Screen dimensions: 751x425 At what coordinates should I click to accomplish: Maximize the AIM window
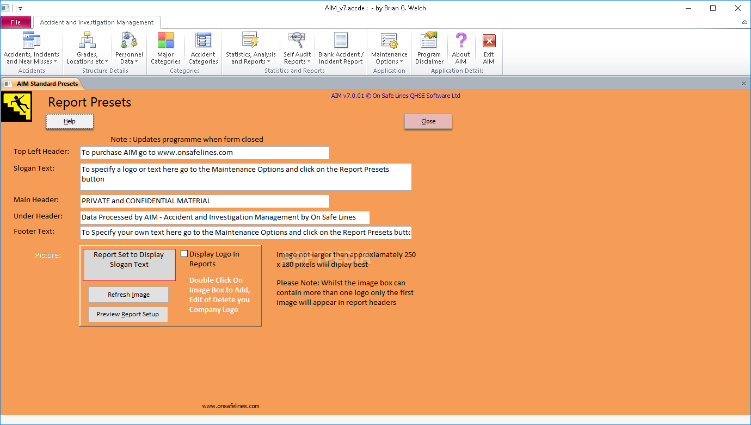click(713, 8)
